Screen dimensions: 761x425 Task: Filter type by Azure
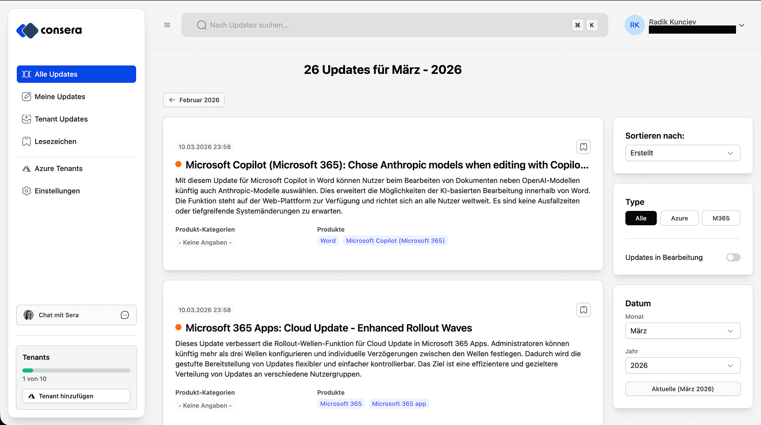pos(679,218)
